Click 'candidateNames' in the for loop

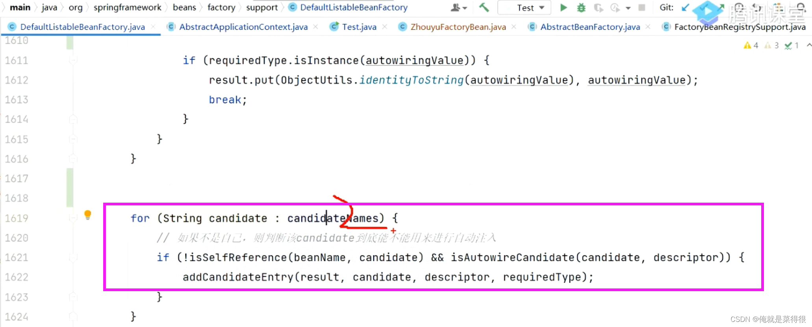(333, 218)
